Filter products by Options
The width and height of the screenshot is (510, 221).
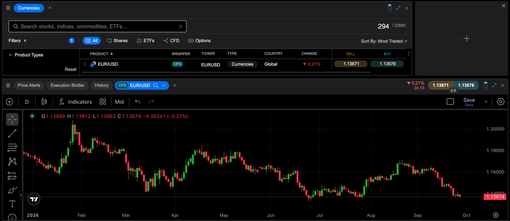click(200, 41)
